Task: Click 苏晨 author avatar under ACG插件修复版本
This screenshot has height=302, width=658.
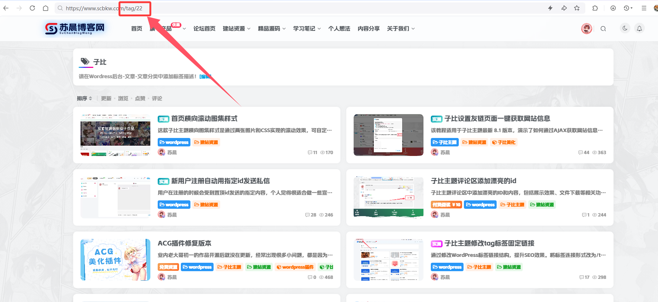Action: point(161,277)
